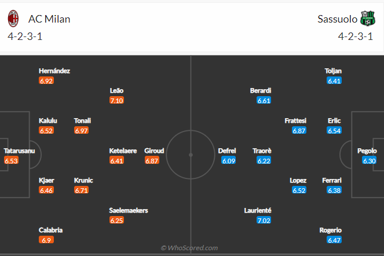Select Ketelaere's 6.41 rating badge
The image size is (384, 256).
tap(116, 160)
